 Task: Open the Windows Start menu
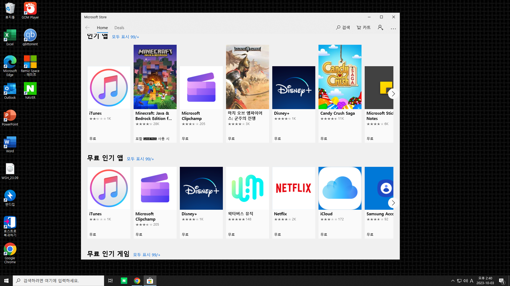click(x=6, y=281)
